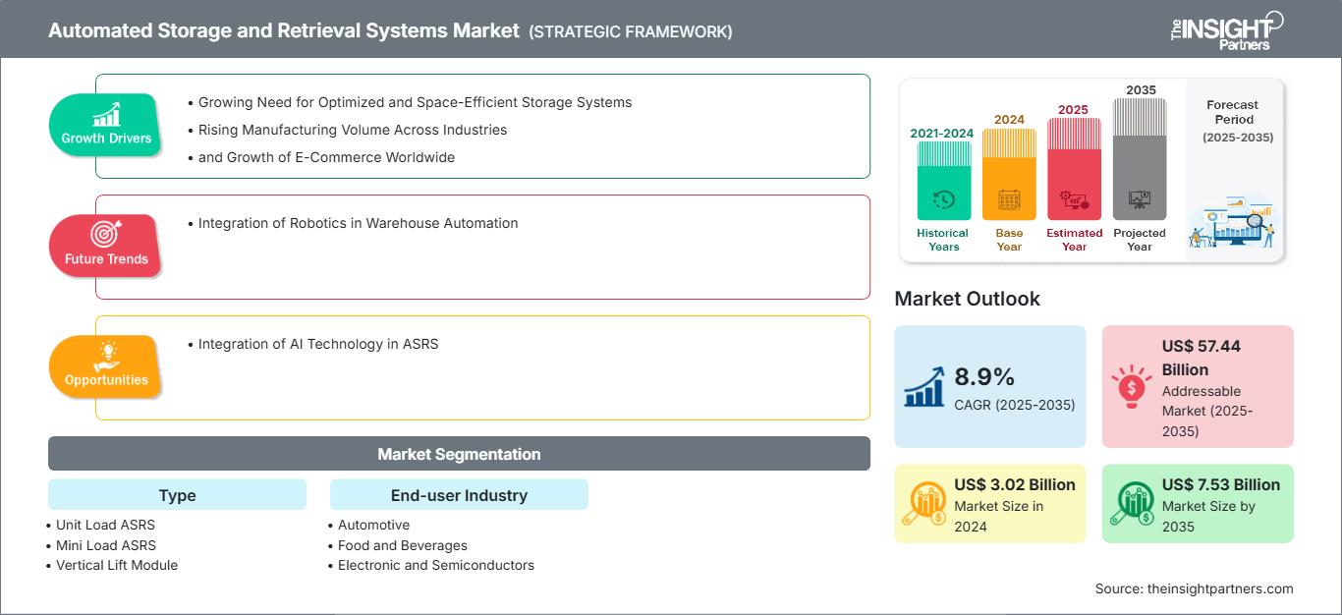Screen dimensions: 1342x615
Task: Open the theinsightpartners.com source link
Action: coord(1219,588)
